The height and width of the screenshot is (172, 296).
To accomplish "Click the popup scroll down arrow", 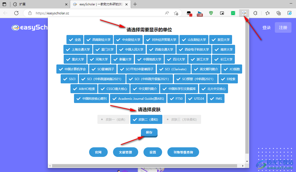I will pos(247,161).
